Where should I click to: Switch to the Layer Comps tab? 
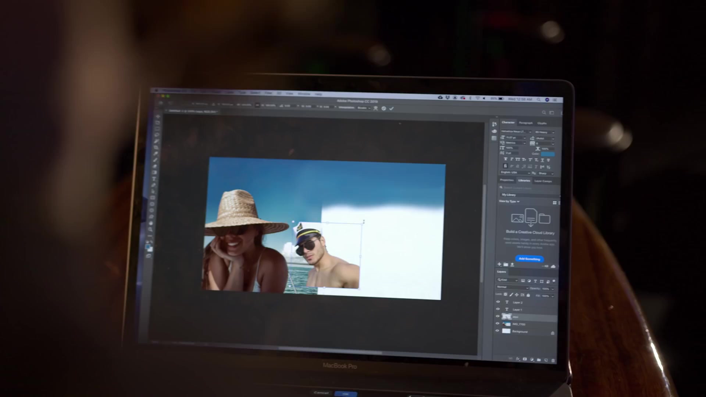(543, 181)
